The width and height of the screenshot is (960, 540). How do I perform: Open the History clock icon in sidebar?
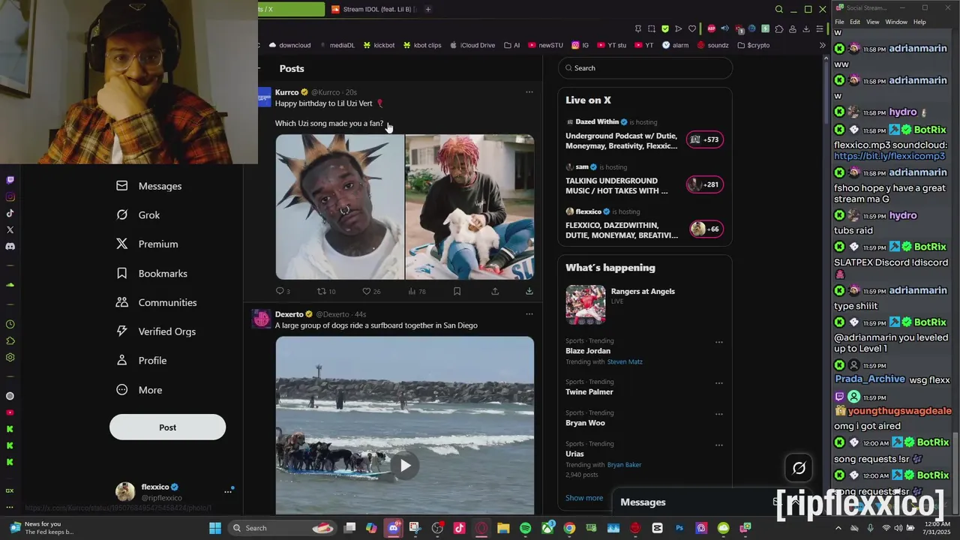(x=10, y=325)
